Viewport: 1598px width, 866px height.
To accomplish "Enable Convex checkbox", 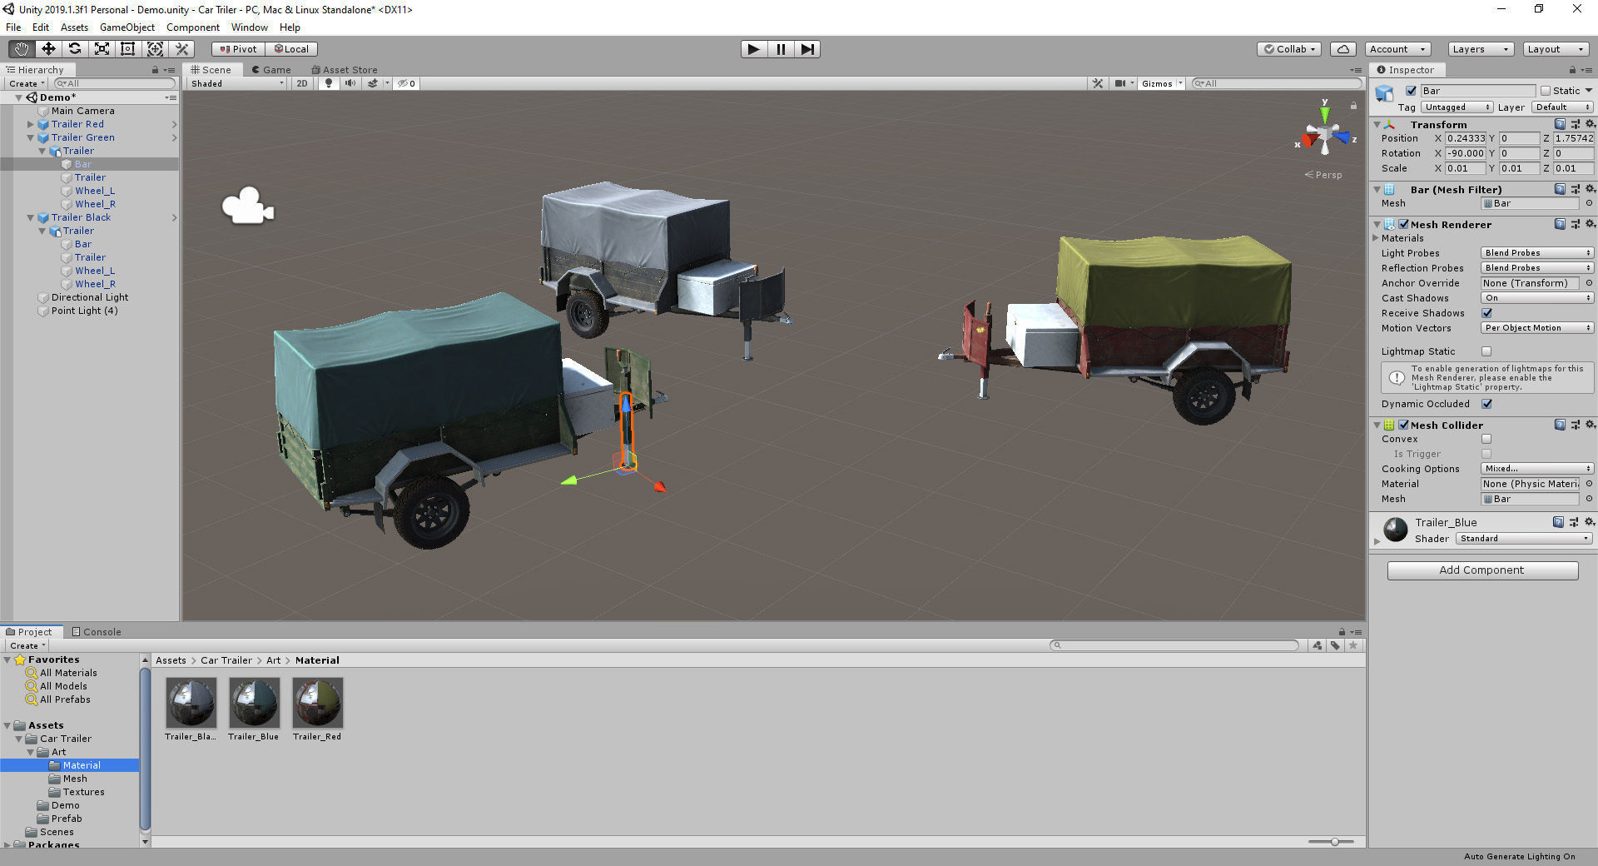I will (1486, 439).
